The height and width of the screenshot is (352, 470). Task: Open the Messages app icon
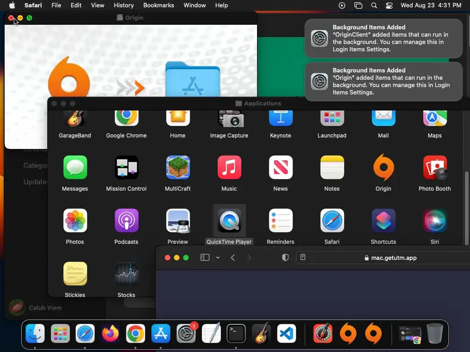(x=75, y=167)
